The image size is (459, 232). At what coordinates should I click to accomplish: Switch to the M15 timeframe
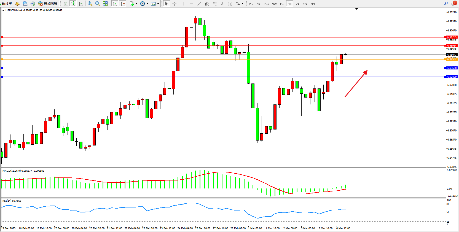point(266,4)
